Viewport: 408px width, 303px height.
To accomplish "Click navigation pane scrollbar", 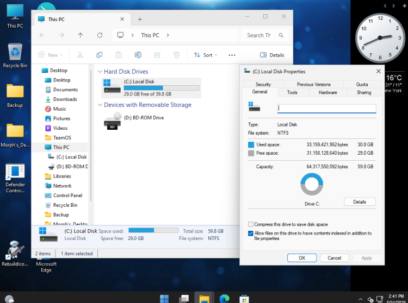I will [91, 135].
